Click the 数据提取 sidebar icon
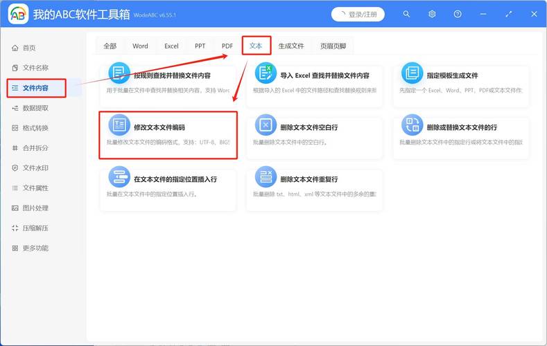The image size is (547, 346). [x=15, y=108]
